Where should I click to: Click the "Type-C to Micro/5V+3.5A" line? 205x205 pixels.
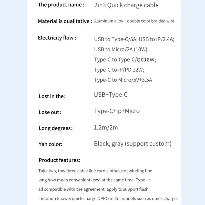click(x=123, y=80)
